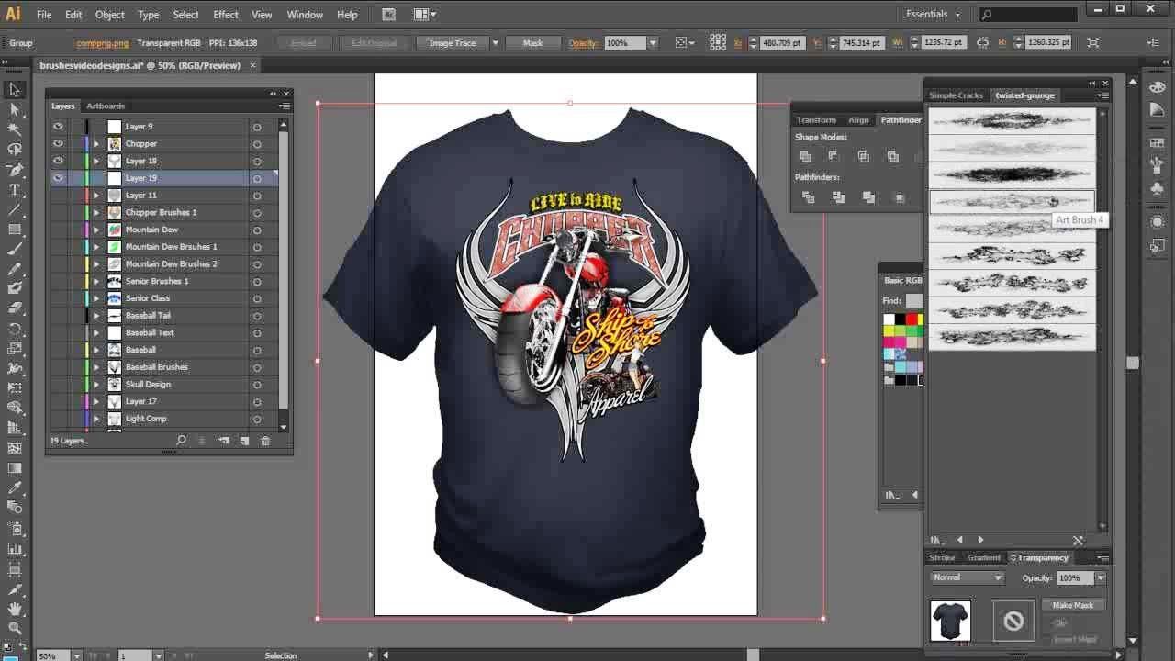The height and width of the screenshot is (661, 1175).
Task: Select the Eraser tool
Action: point(15,308)
